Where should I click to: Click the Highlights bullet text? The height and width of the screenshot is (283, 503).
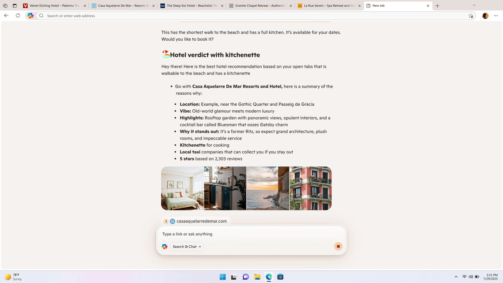pyautogui.click(x=255, y=121)
